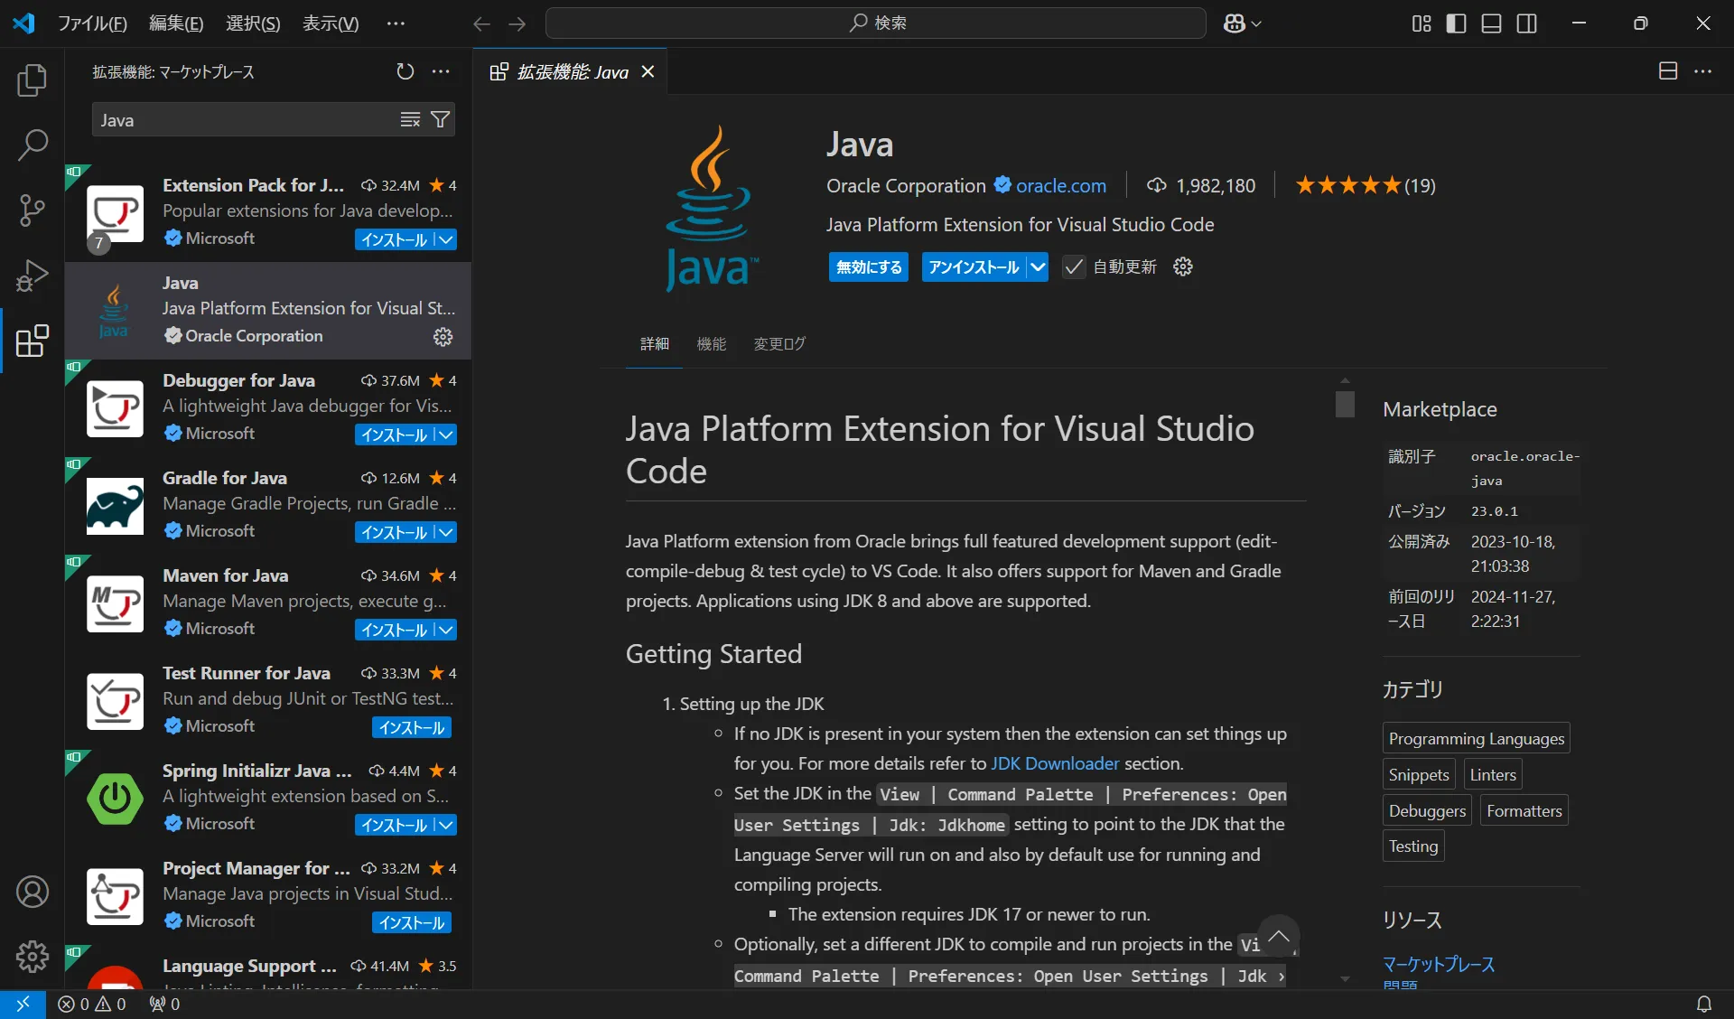Install Project Manager for Java
This screenshot has height=1019, width=1734.
412,922
